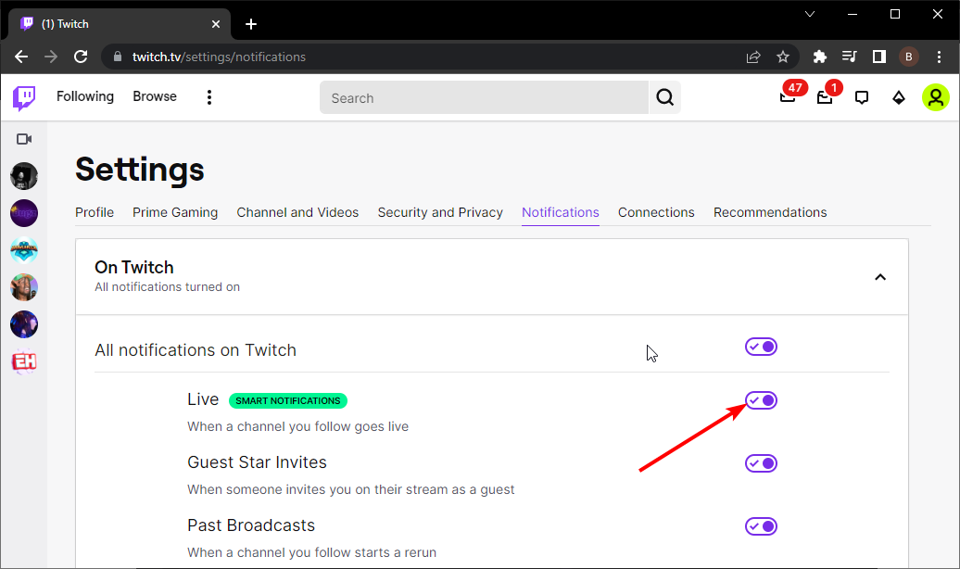Open the user avatar menu
This screenshot has height=569, width=960.
pyautogui.click(x=936, y=97)
